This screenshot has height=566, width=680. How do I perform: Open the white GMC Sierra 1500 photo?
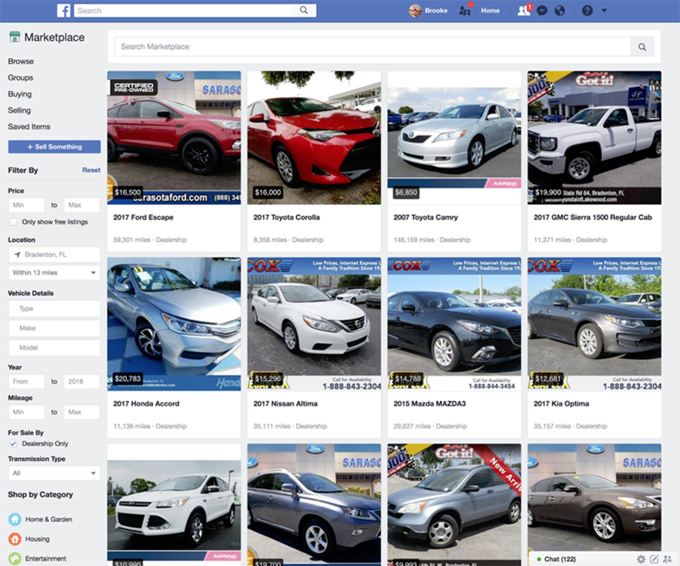pyautogui.click(x=594, y=138)
